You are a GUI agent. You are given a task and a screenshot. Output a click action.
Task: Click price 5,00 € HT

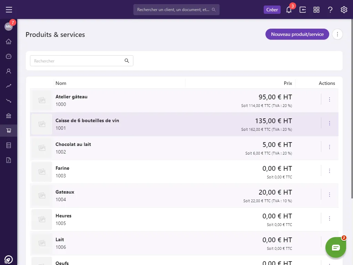coord(277,145)
